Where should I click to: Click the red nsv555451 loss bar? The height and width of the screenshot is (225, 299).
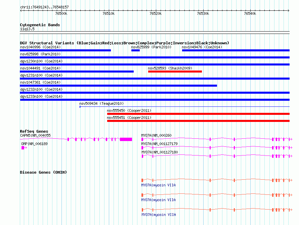(x=198, y=121)
